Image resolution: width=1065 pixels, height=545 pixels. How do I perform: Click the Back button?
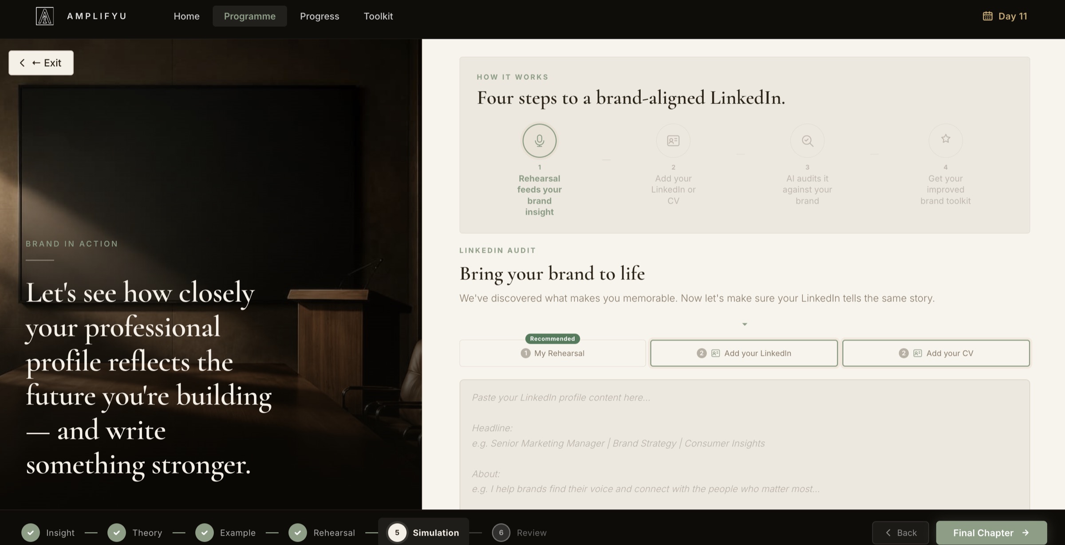coord(900,533)
